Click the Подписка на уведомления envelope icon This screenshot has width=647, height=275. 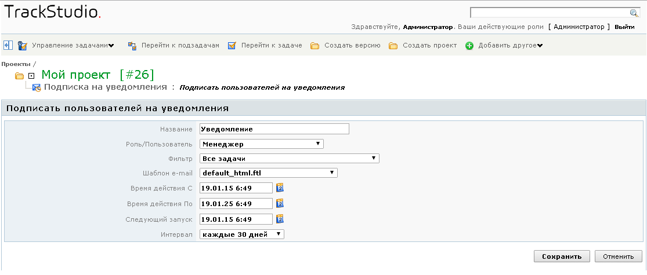pos(37,87)
